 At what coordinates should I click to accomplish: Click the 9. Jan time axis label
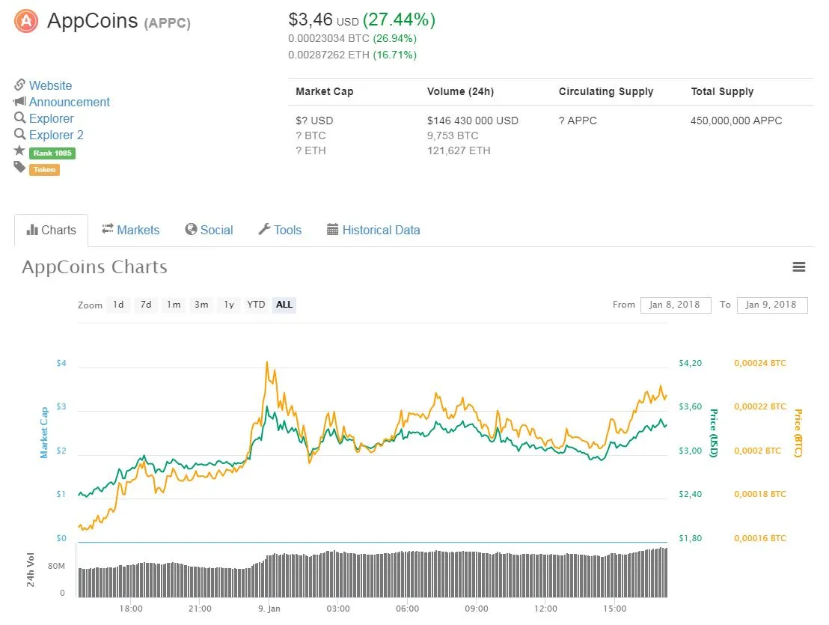269,609
